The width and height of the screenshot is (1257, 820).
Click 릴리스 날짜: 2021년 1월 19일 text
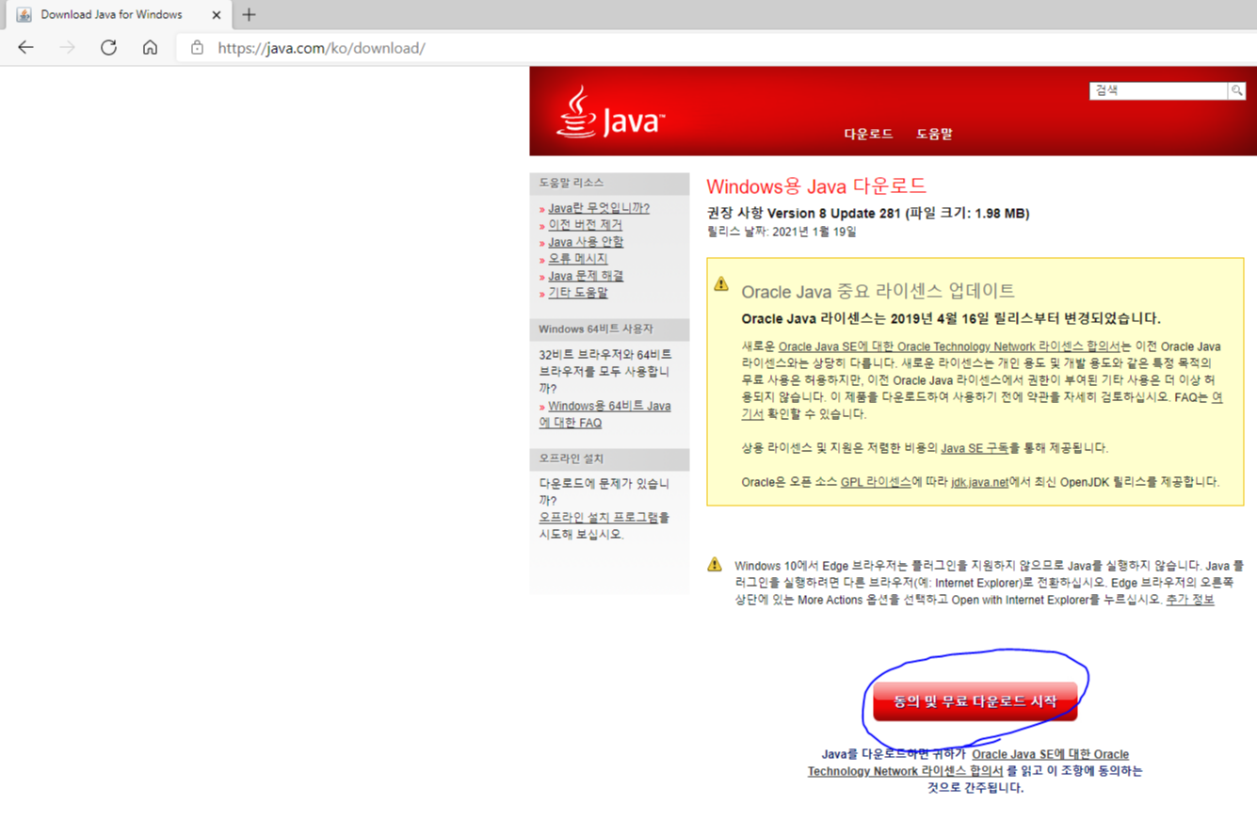click(x=782, y=232)
